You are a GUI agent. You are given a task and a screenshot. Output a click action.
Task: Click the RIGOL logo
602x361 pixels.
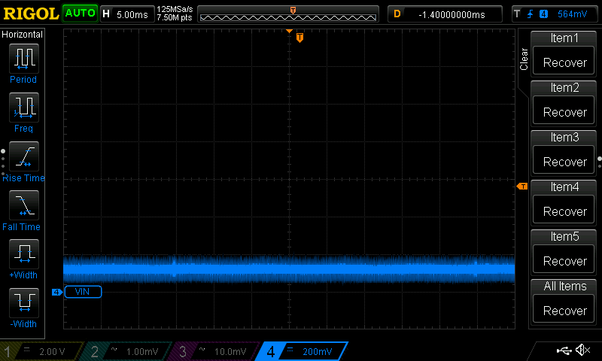click(31, 14)
